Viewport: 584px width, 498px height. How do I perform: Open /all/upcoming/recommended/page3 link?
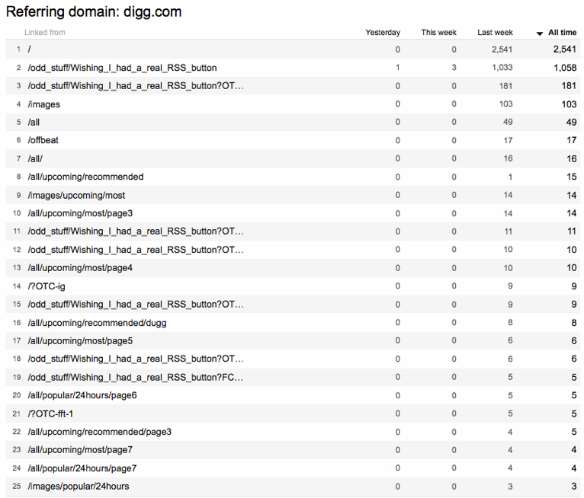(x=99, y=432)
